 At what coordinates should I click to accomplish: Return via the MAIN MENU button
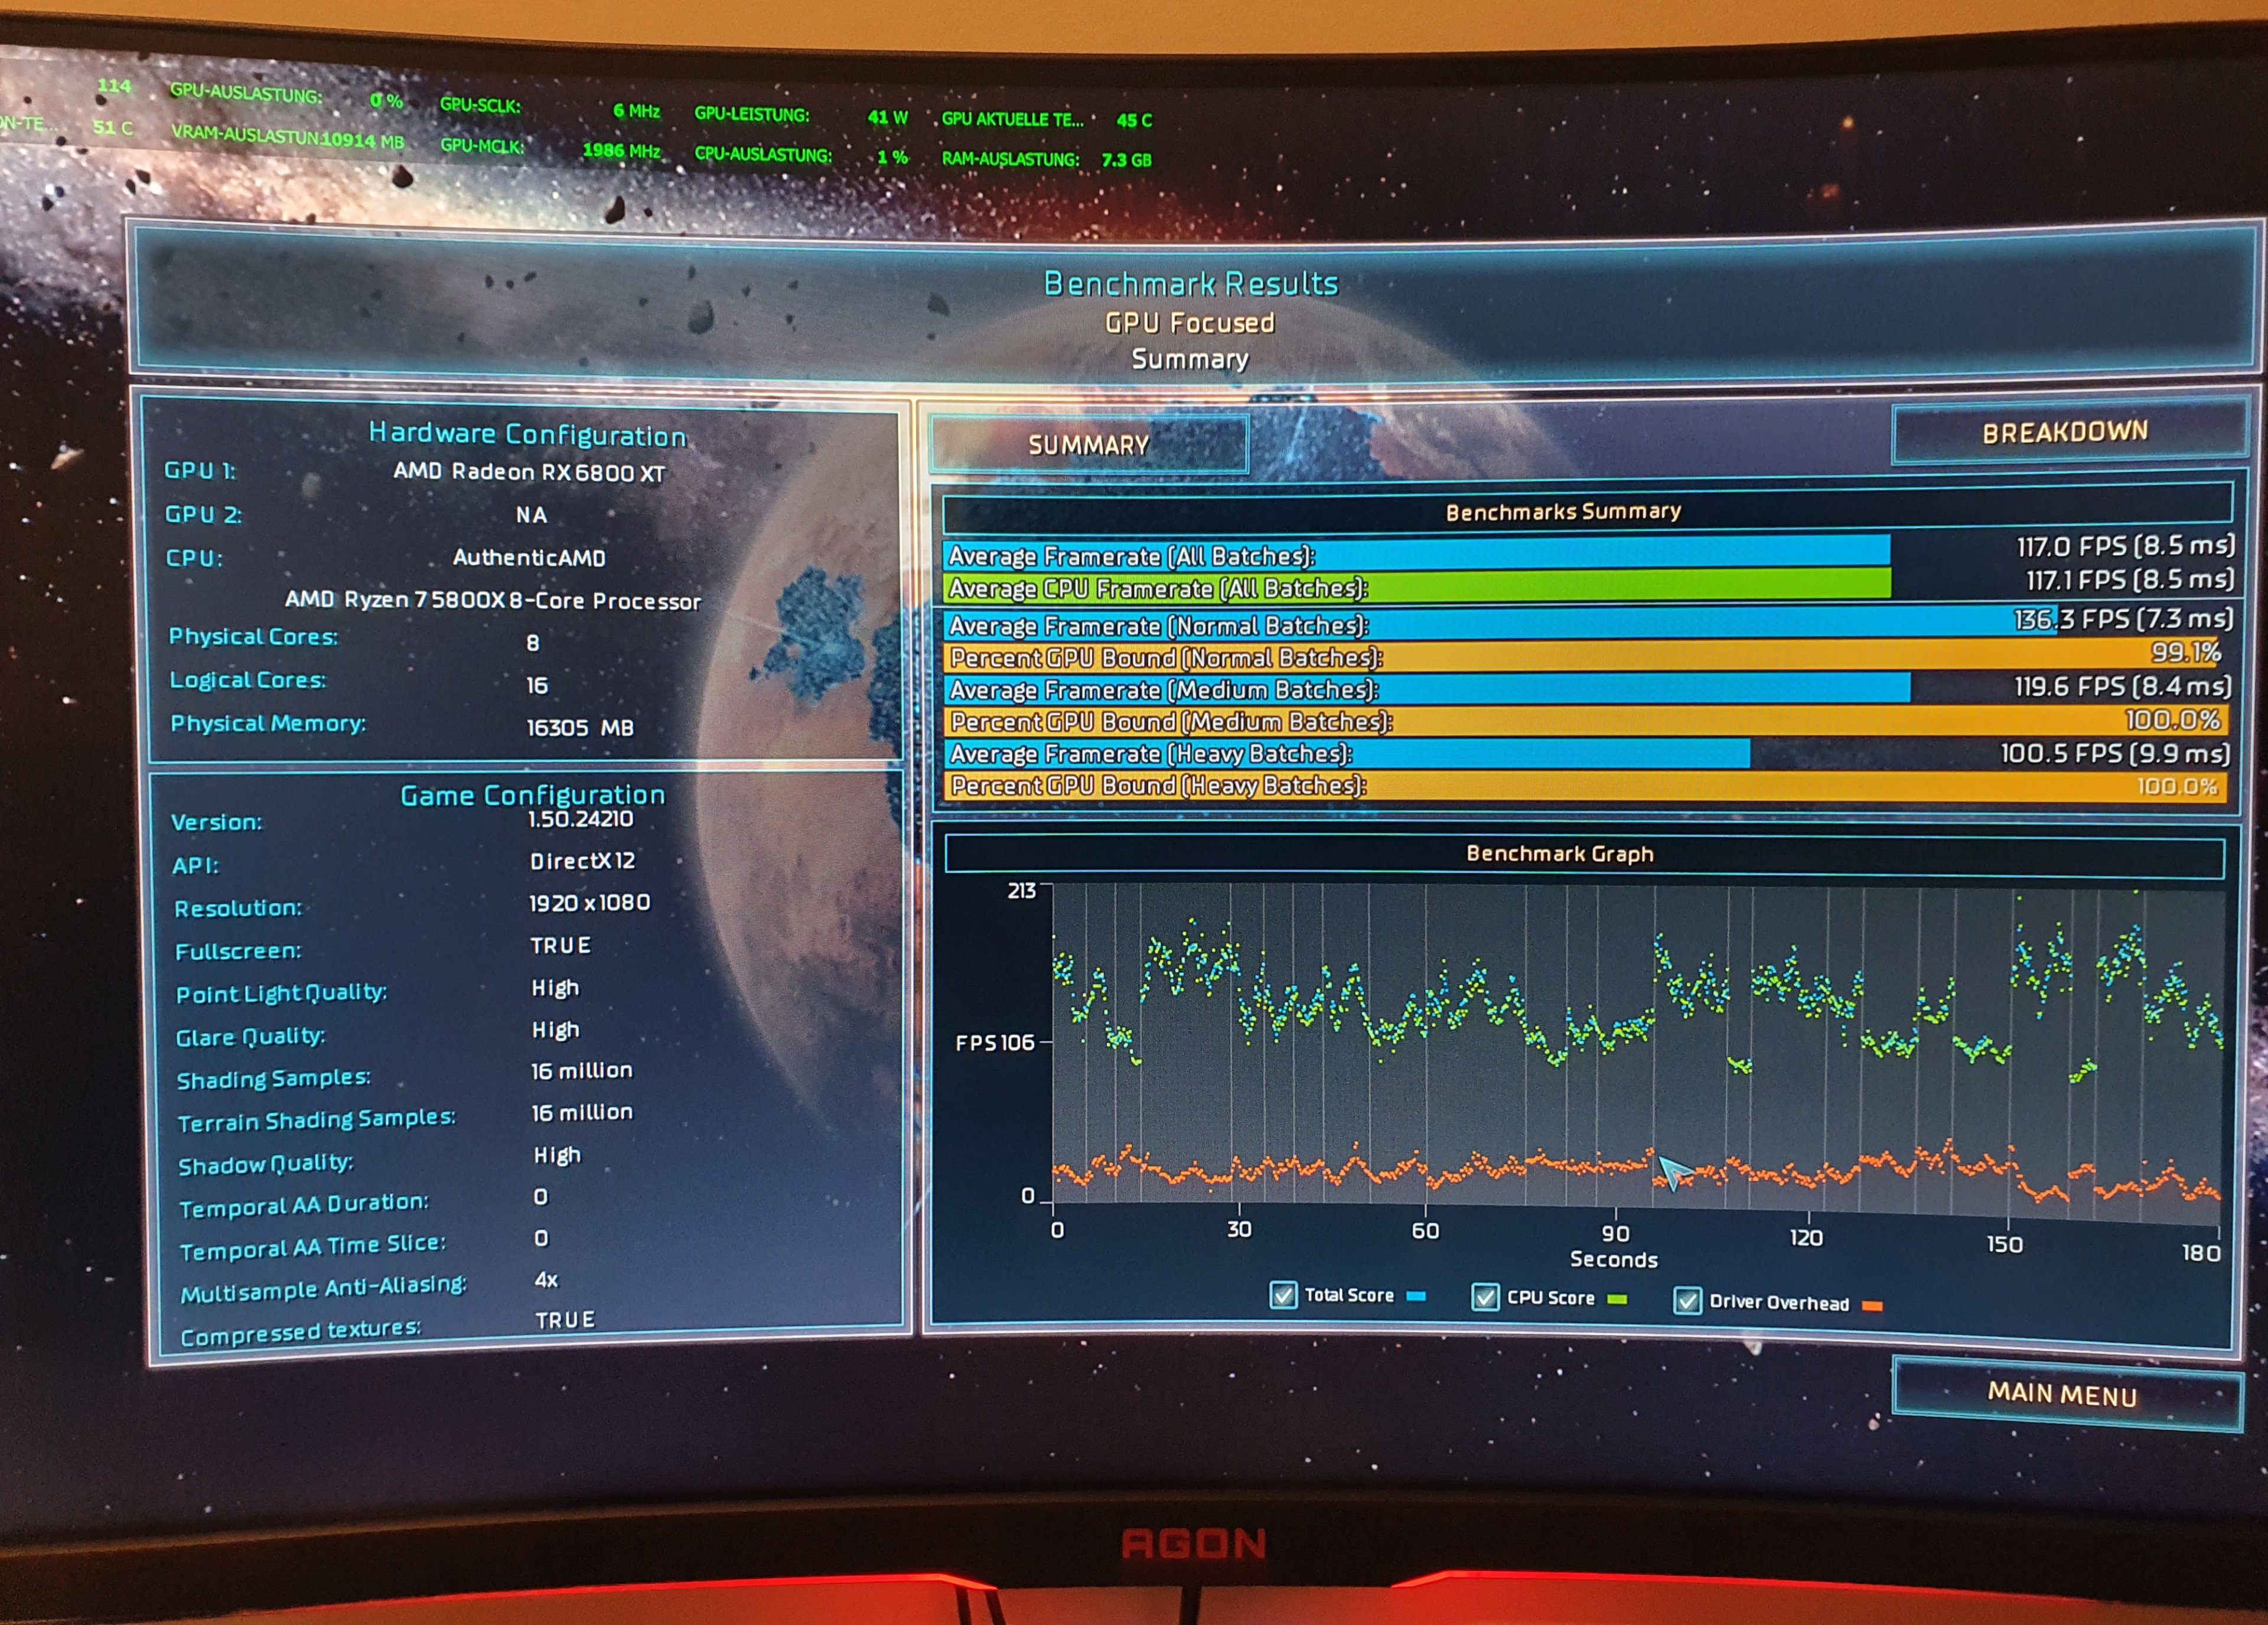(2062, 1394)
